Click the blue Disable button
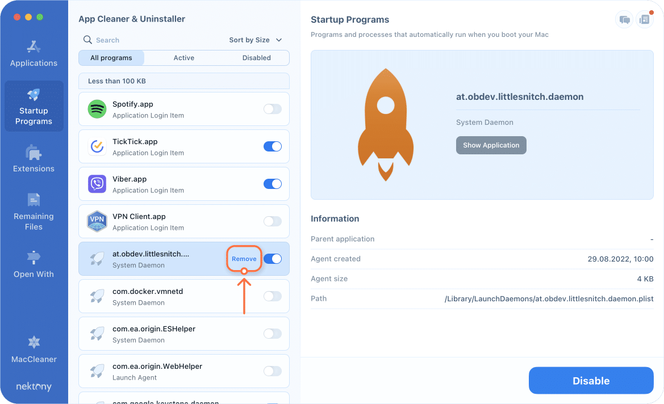Screen dimensions: 664x404 tap(591, 381)
